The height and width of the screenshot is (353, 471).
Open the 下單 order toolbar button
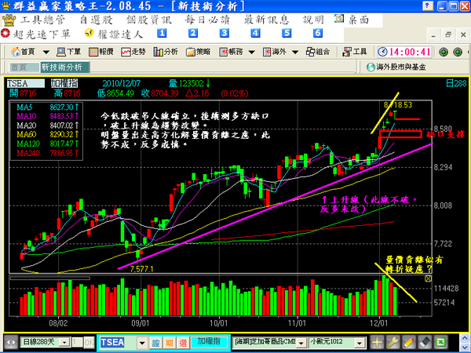point(69,52)
